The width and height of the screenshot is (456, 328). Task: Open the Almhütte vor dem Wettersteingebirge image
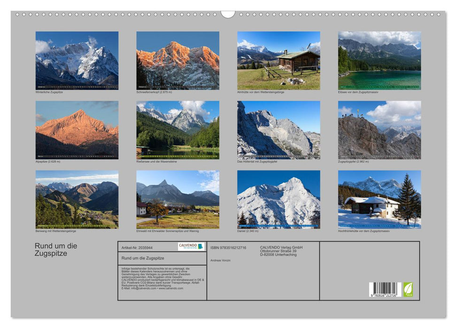[x=278, y=60]
